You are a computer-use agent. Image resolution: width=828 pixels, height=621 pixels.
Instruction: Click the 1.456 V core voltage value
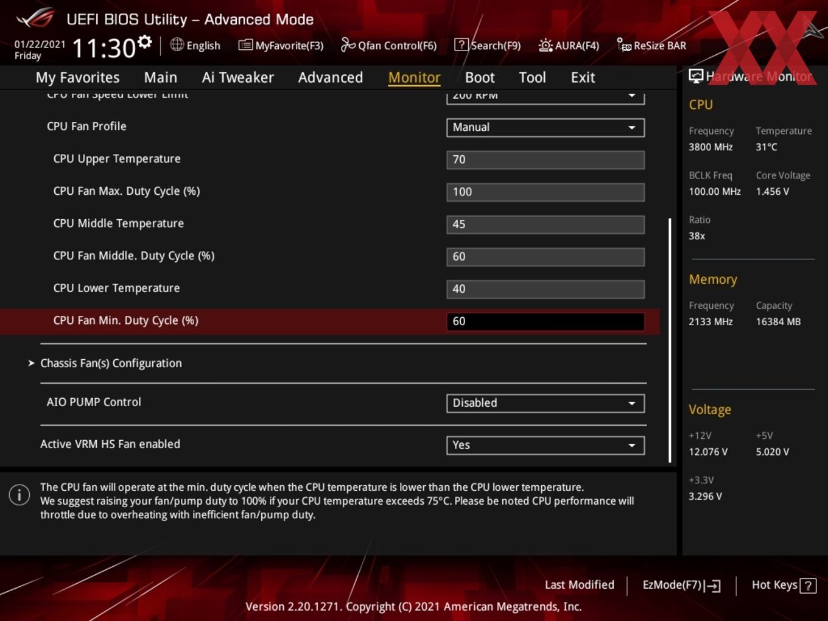click(773, 191)
